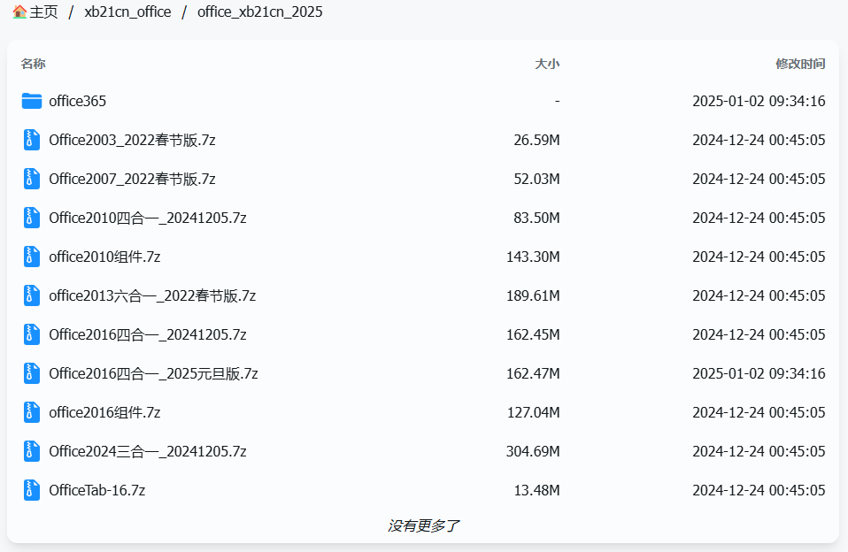Click modified time of Office2003_2022春节版.7z
The image size is (848, 552).
[759, 140]
